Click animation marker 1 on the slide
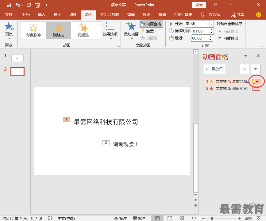This screenshot has height=221, width=266. pos(66,120)
